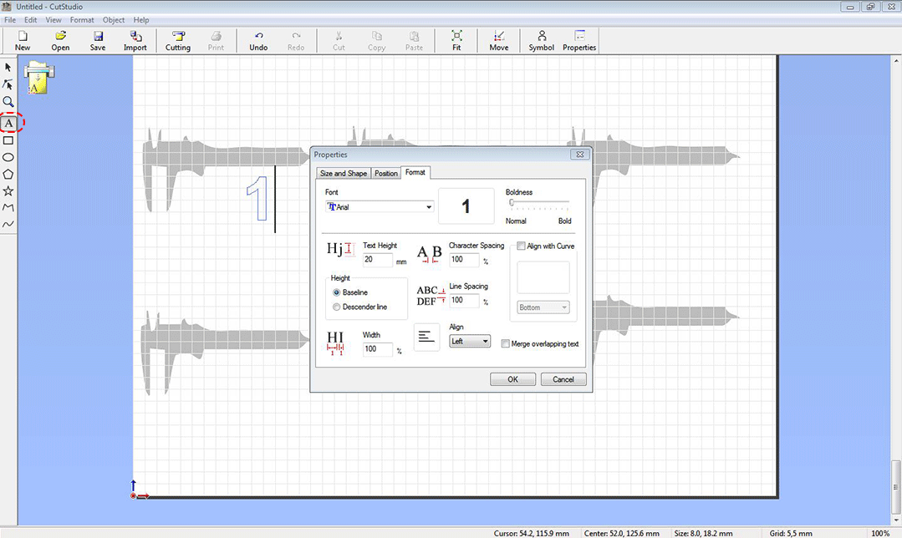The height and width of the screenshot is (538, 902).
Task: Open the Object menu
Action: (x=114, y=19)
